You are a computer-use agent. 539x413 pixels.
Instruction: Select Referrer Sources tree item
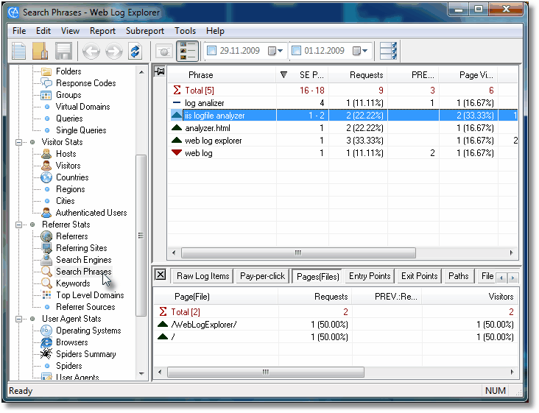tap(85, 307)
